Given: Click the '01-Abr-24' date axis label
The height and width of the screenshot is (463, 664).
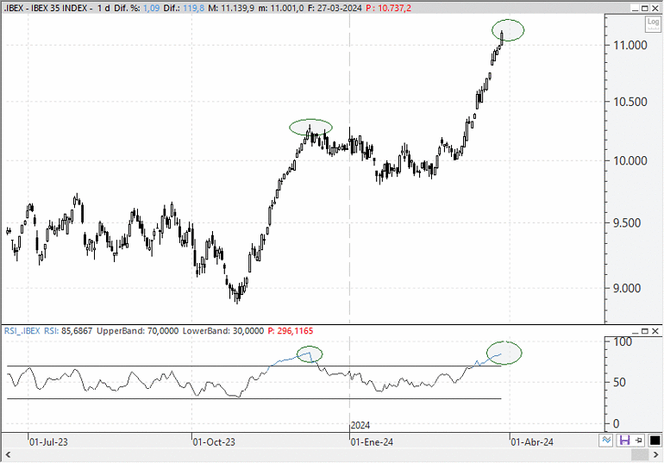Looking at the screenshot, I should click(x=532, y=442).
